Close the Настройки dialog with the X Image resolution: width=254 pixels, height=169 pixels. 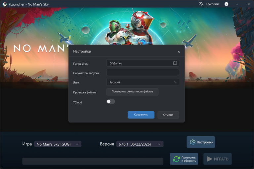[179, 52]
